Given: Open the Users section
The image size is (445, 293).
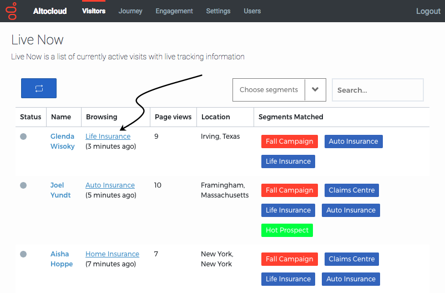Looking at the screenshot, I should (252, 11).
